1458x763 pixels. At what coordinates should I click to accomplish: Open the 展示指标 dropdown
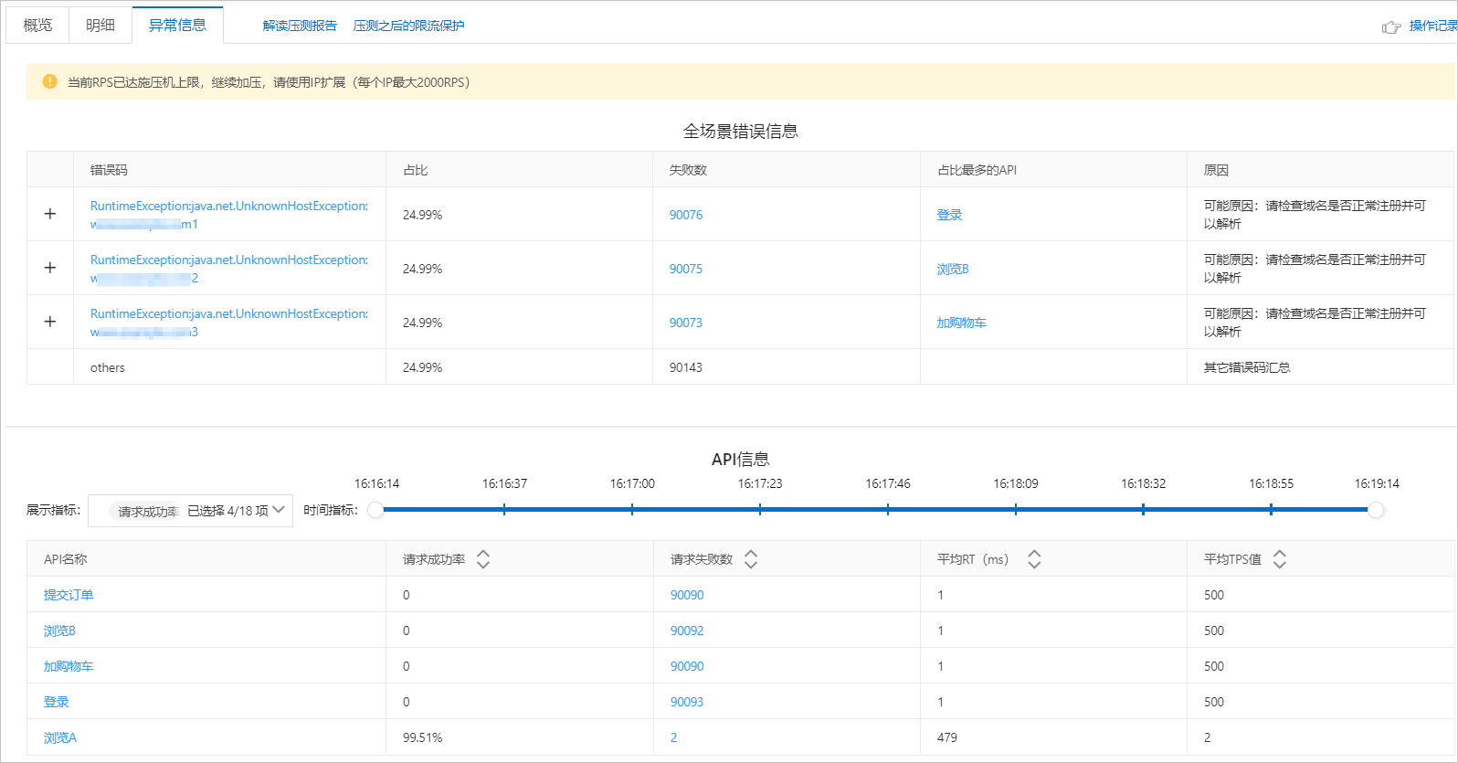[190, 510]
